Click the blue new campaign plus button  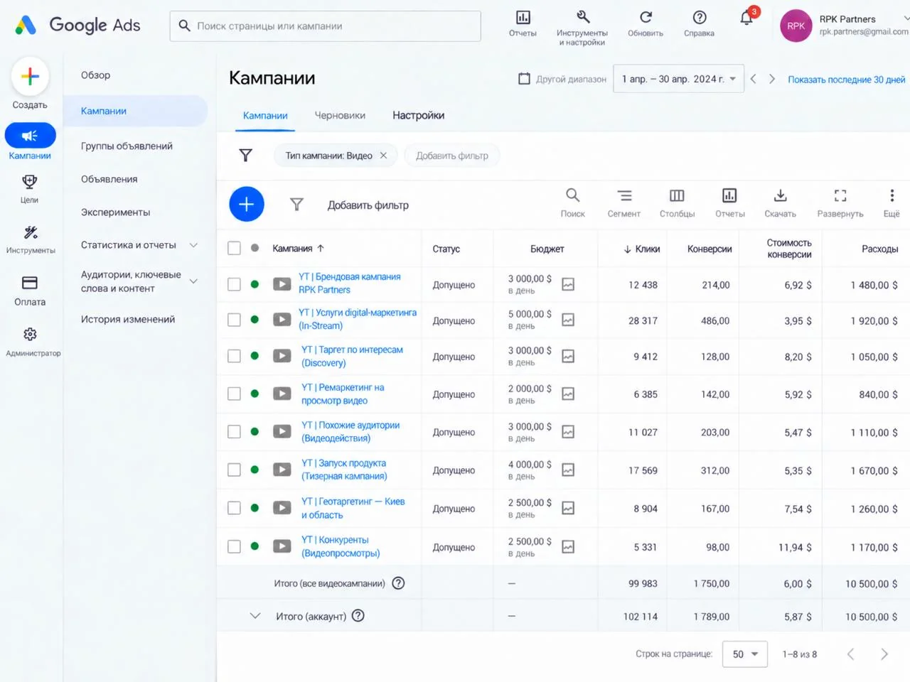point(247,205)
